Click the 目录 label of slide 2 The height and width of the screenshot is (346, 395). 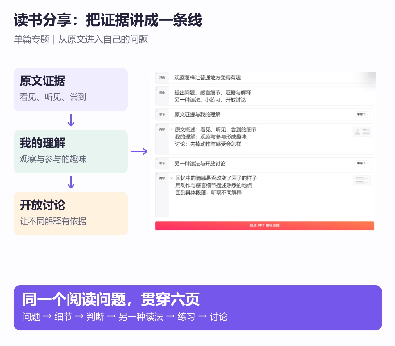[162, 93]
